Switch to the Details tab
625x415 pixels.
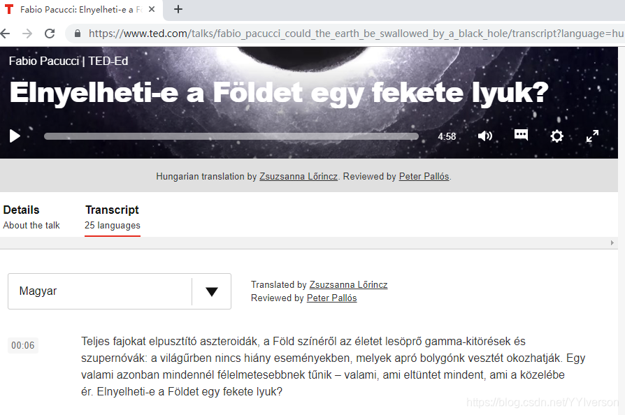tap(31, 217)
